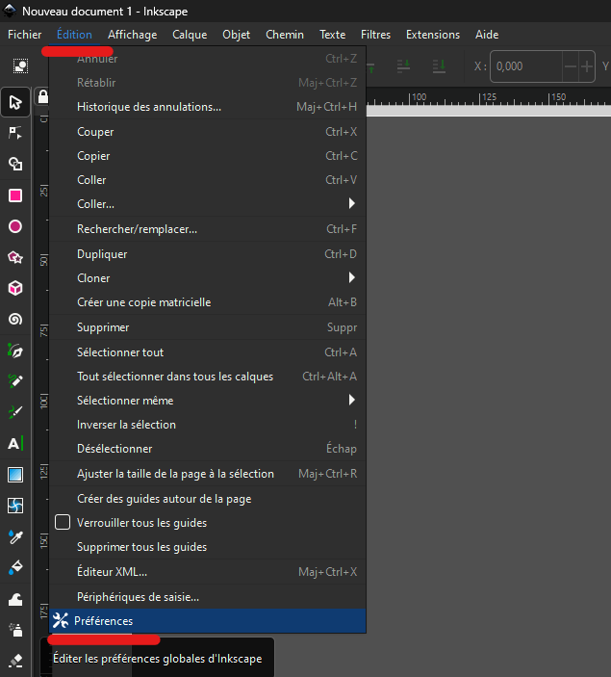Viewport: 611px width, 677px height.
Task: Choose Sélectionner tout
Action: point(208,352)
